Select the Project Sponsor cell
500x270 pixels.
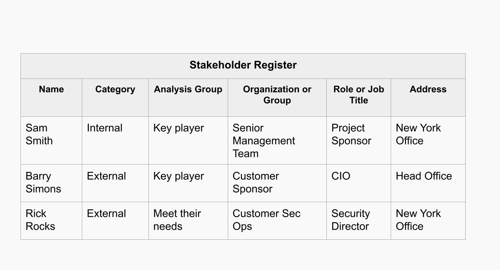pyautogui.click(x=351, y=134)
